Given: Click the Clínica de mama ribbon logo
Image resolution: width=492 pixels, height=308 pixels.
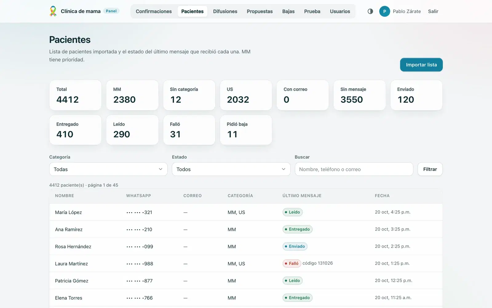Looking at the screenshot, I should [53, 11].
